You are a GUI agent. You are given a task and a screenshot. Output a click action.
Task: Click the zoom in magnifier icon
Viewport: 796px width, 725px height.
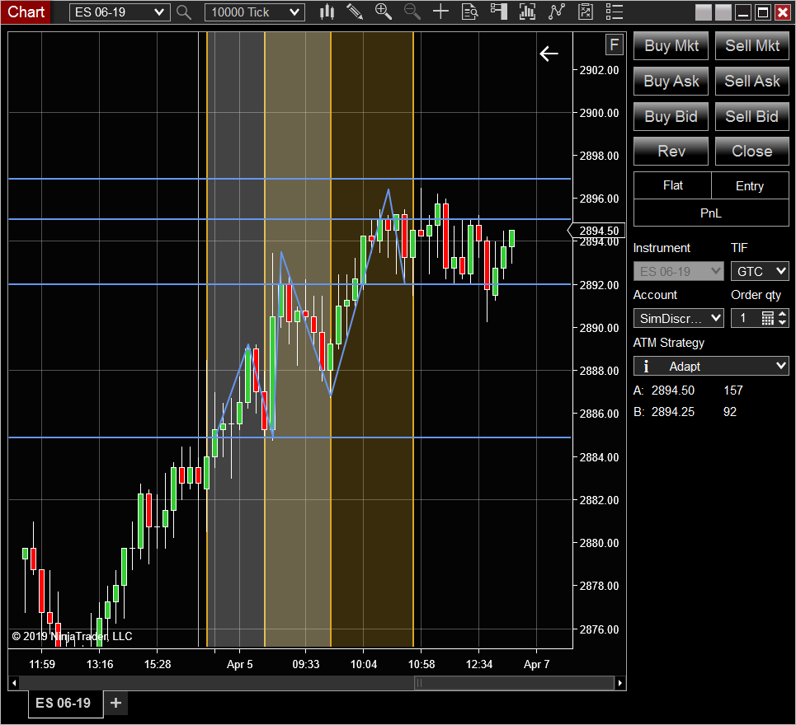click(x=384, y=12)
